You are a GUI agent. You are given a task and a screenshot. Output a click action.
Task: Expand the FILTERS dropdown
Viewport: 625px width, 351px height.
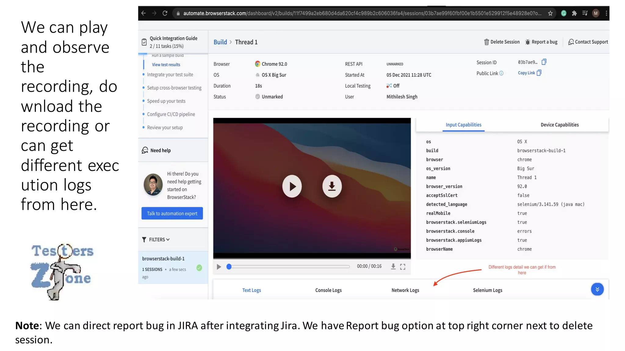point(156,240)
